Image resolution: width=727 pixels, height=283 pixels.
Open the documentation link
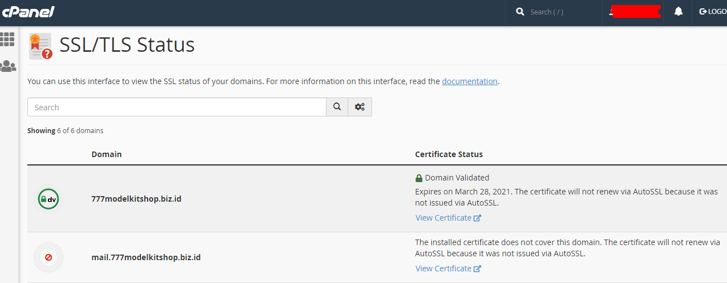pos(470,81)
